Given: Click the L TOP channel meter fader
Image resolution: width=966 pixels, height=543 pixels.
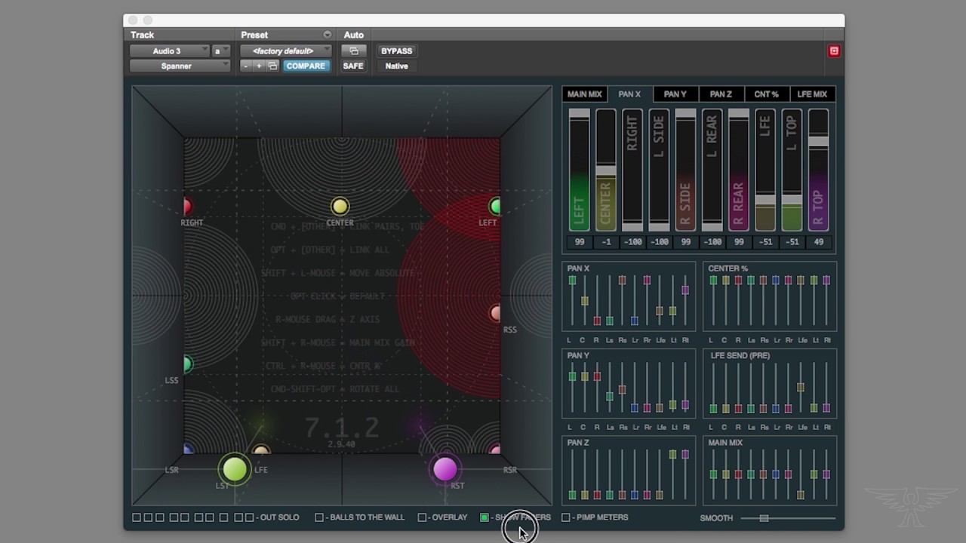Looking at the screenshot, I should (x=792, y=200).
